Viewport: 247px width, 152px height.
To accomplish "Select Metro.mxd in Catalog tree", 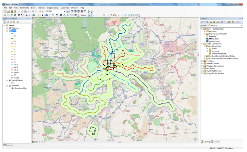I will [214, 39].
